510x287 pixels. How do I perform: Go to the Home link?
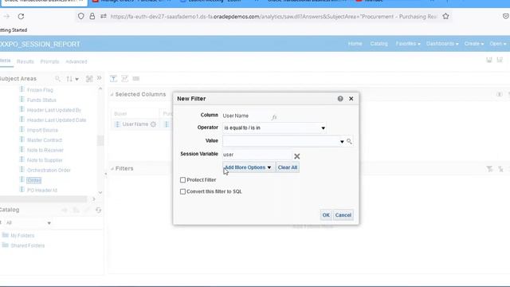pos(355,44)
